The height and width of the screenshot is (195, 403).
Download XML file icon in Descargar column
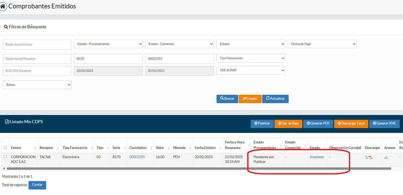[x=367, y=157]
